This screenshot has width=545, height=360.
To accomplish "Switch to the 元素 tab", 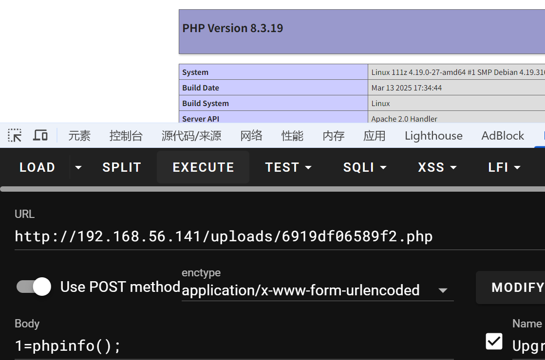I will (x=79, y=136).
